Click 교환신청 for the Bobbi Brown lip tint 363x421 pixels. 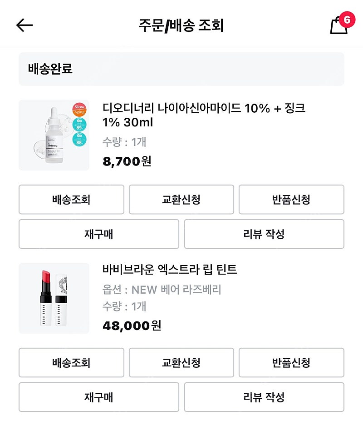pyautogui.click(x=181, y=363)
